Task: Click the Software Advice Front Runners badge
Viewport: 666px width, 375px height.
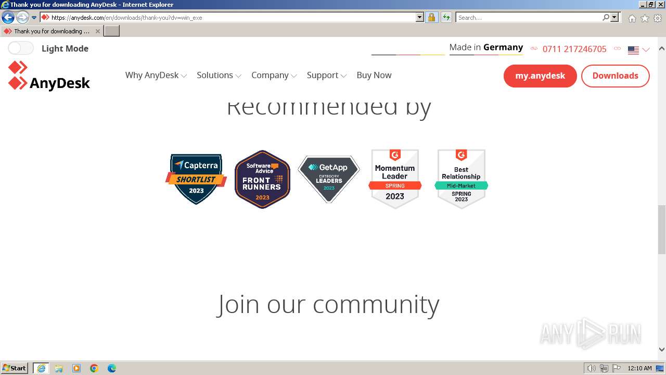Action: click(x=262, y=179)
